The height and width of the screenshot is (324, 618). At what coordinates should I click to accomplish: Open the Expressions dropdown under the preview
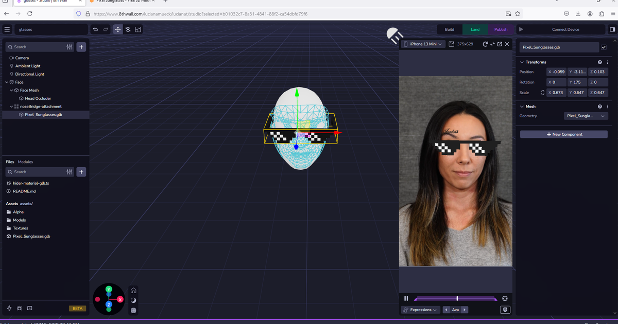[x=420, y=310]
